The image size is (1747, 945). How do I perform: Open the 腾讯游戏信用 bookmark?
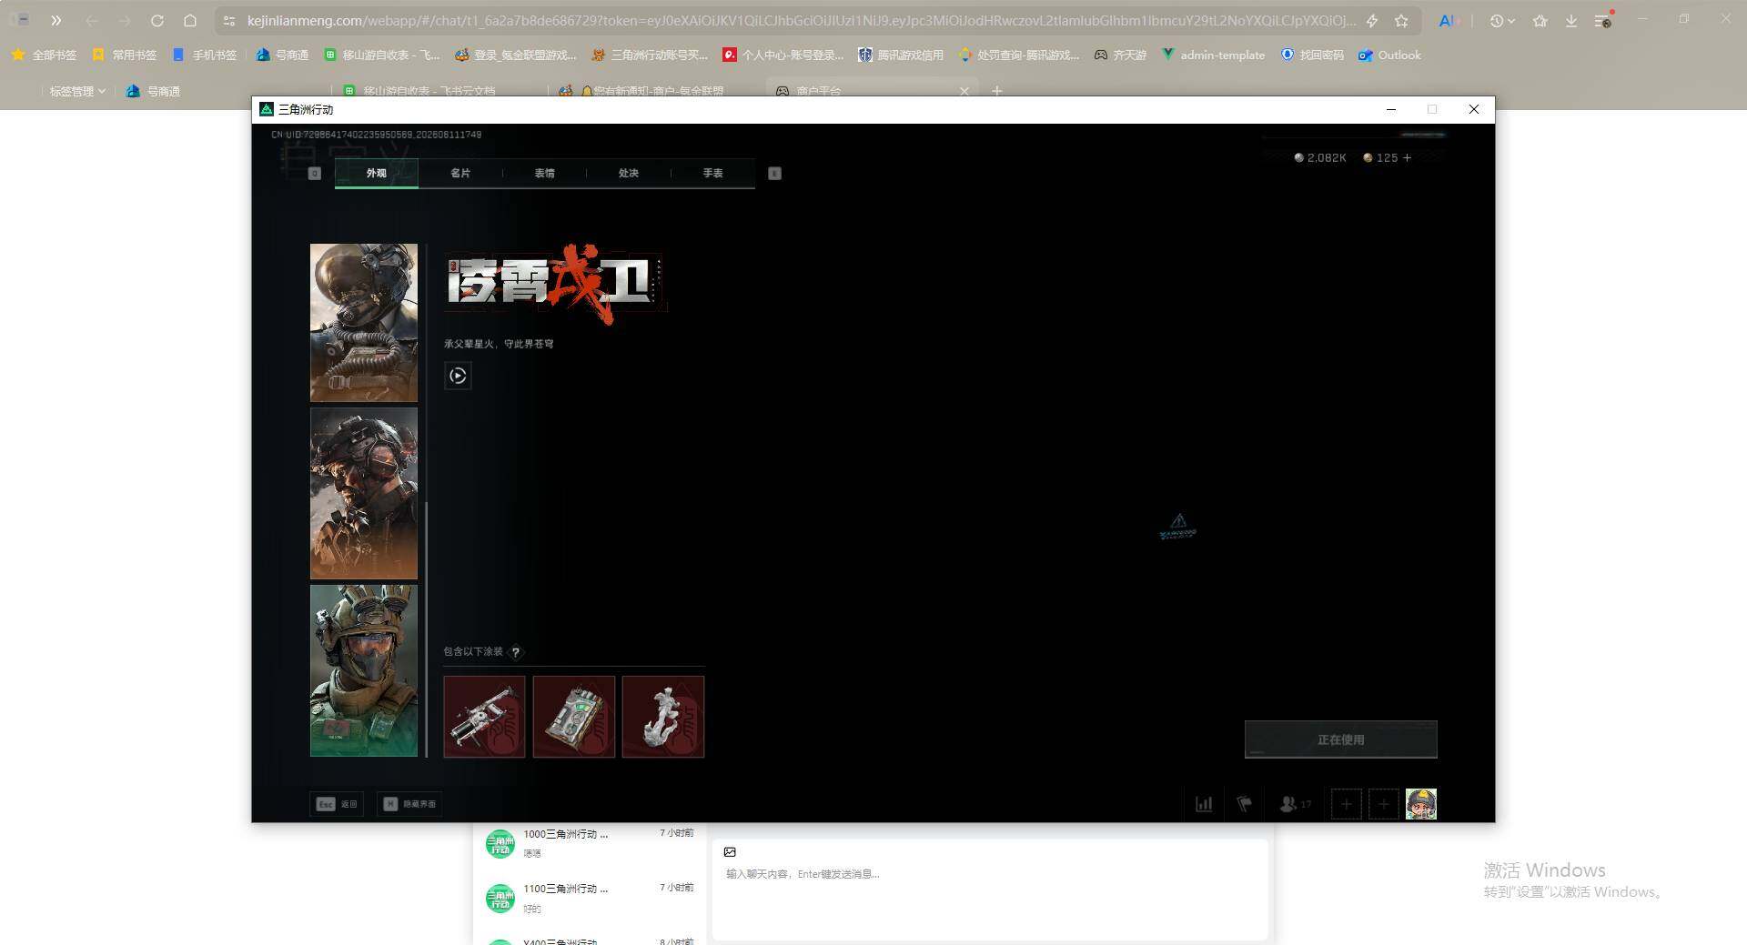pyautogui.click(x=901, y=55)
